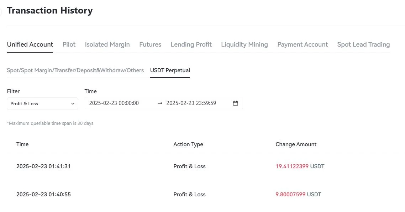Select the Unified Account tab
405x212 pixels.
point(30,44)
